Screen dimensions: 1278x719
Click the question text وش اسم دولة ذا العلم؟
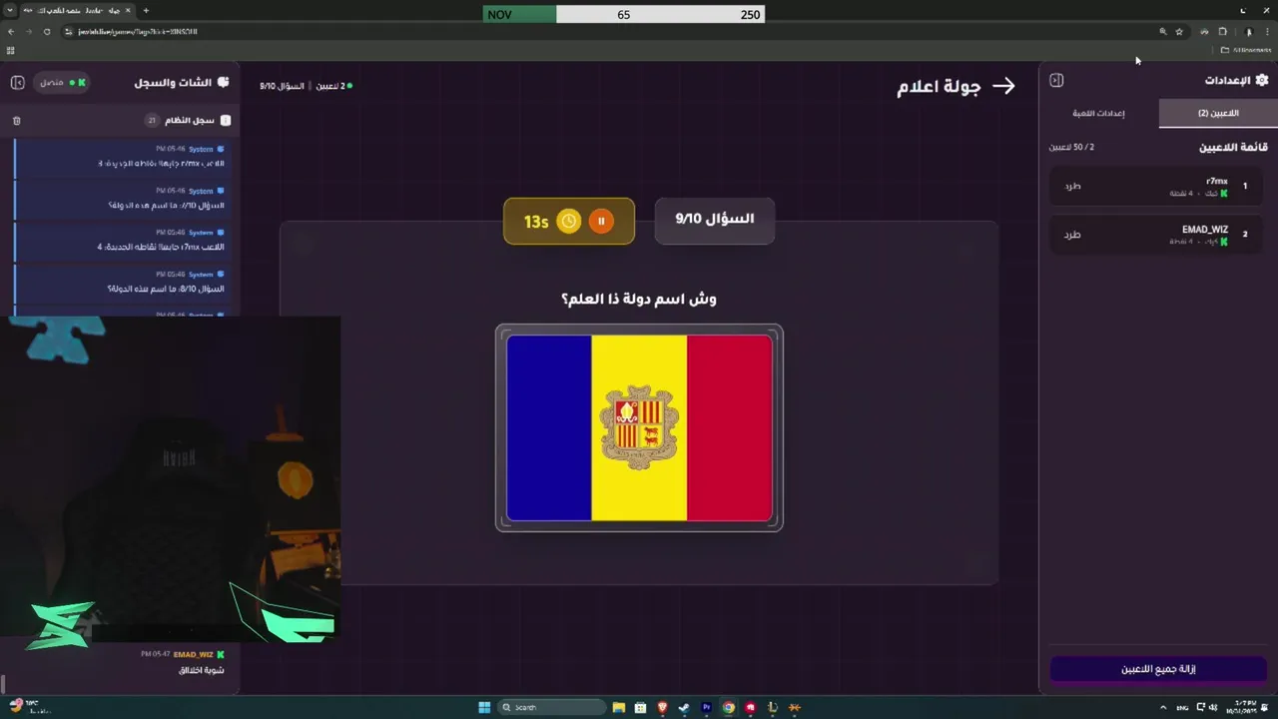click(x=639, y=299)
